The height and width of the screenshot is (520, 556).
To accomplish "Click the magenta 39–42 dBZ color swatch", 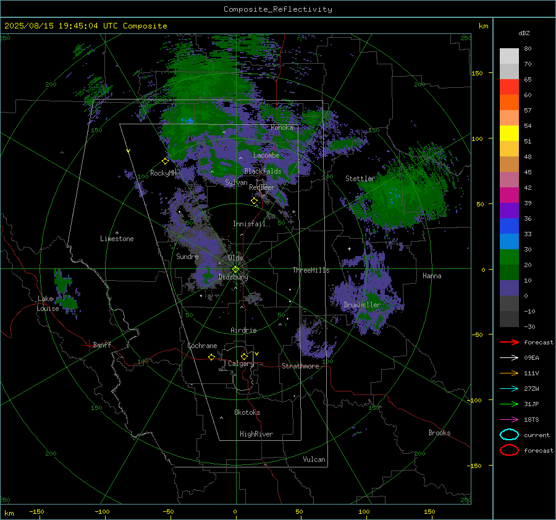I will [x=509, y=195].
